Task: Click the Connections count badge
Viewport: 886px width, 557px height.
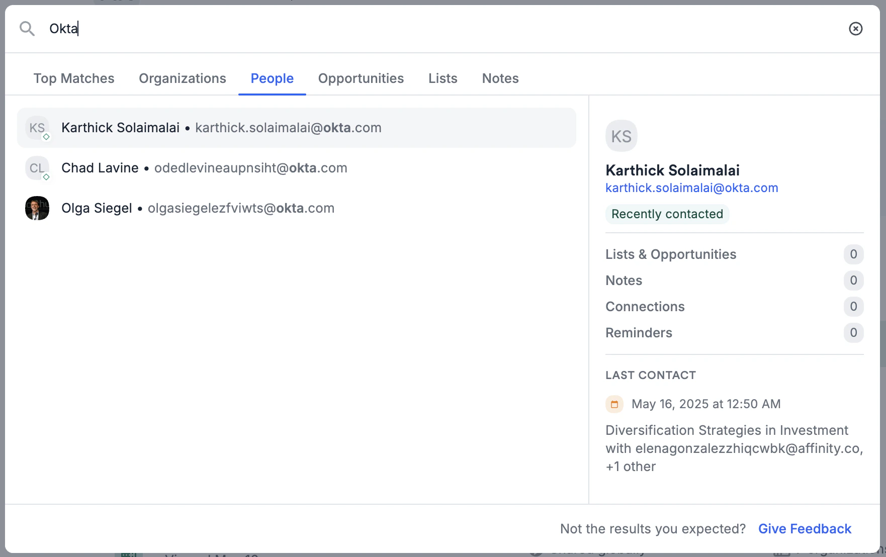Action: click(x=853, y=307)
